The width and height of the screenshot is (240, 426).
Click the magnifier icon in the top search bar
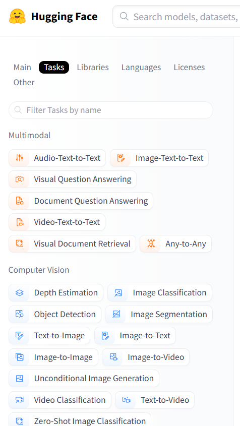tap(124, 17)
